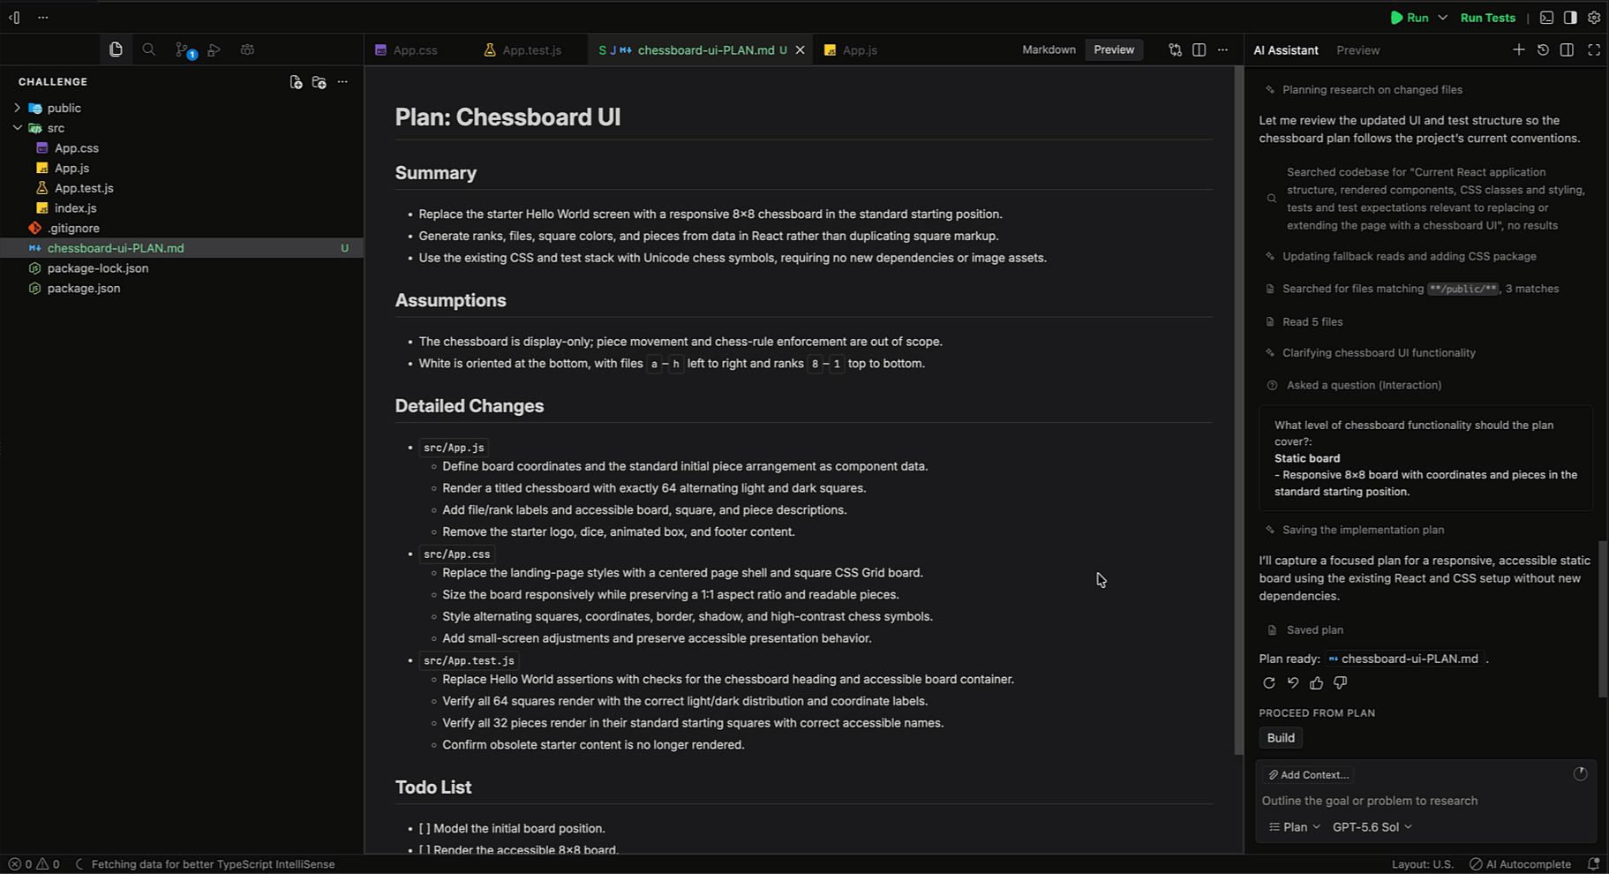Image resolution: width=1609 pixels, height=874 pixels.
Task: Open the Run configuration dropdown arrow
Action: (x=1443, y=18)
